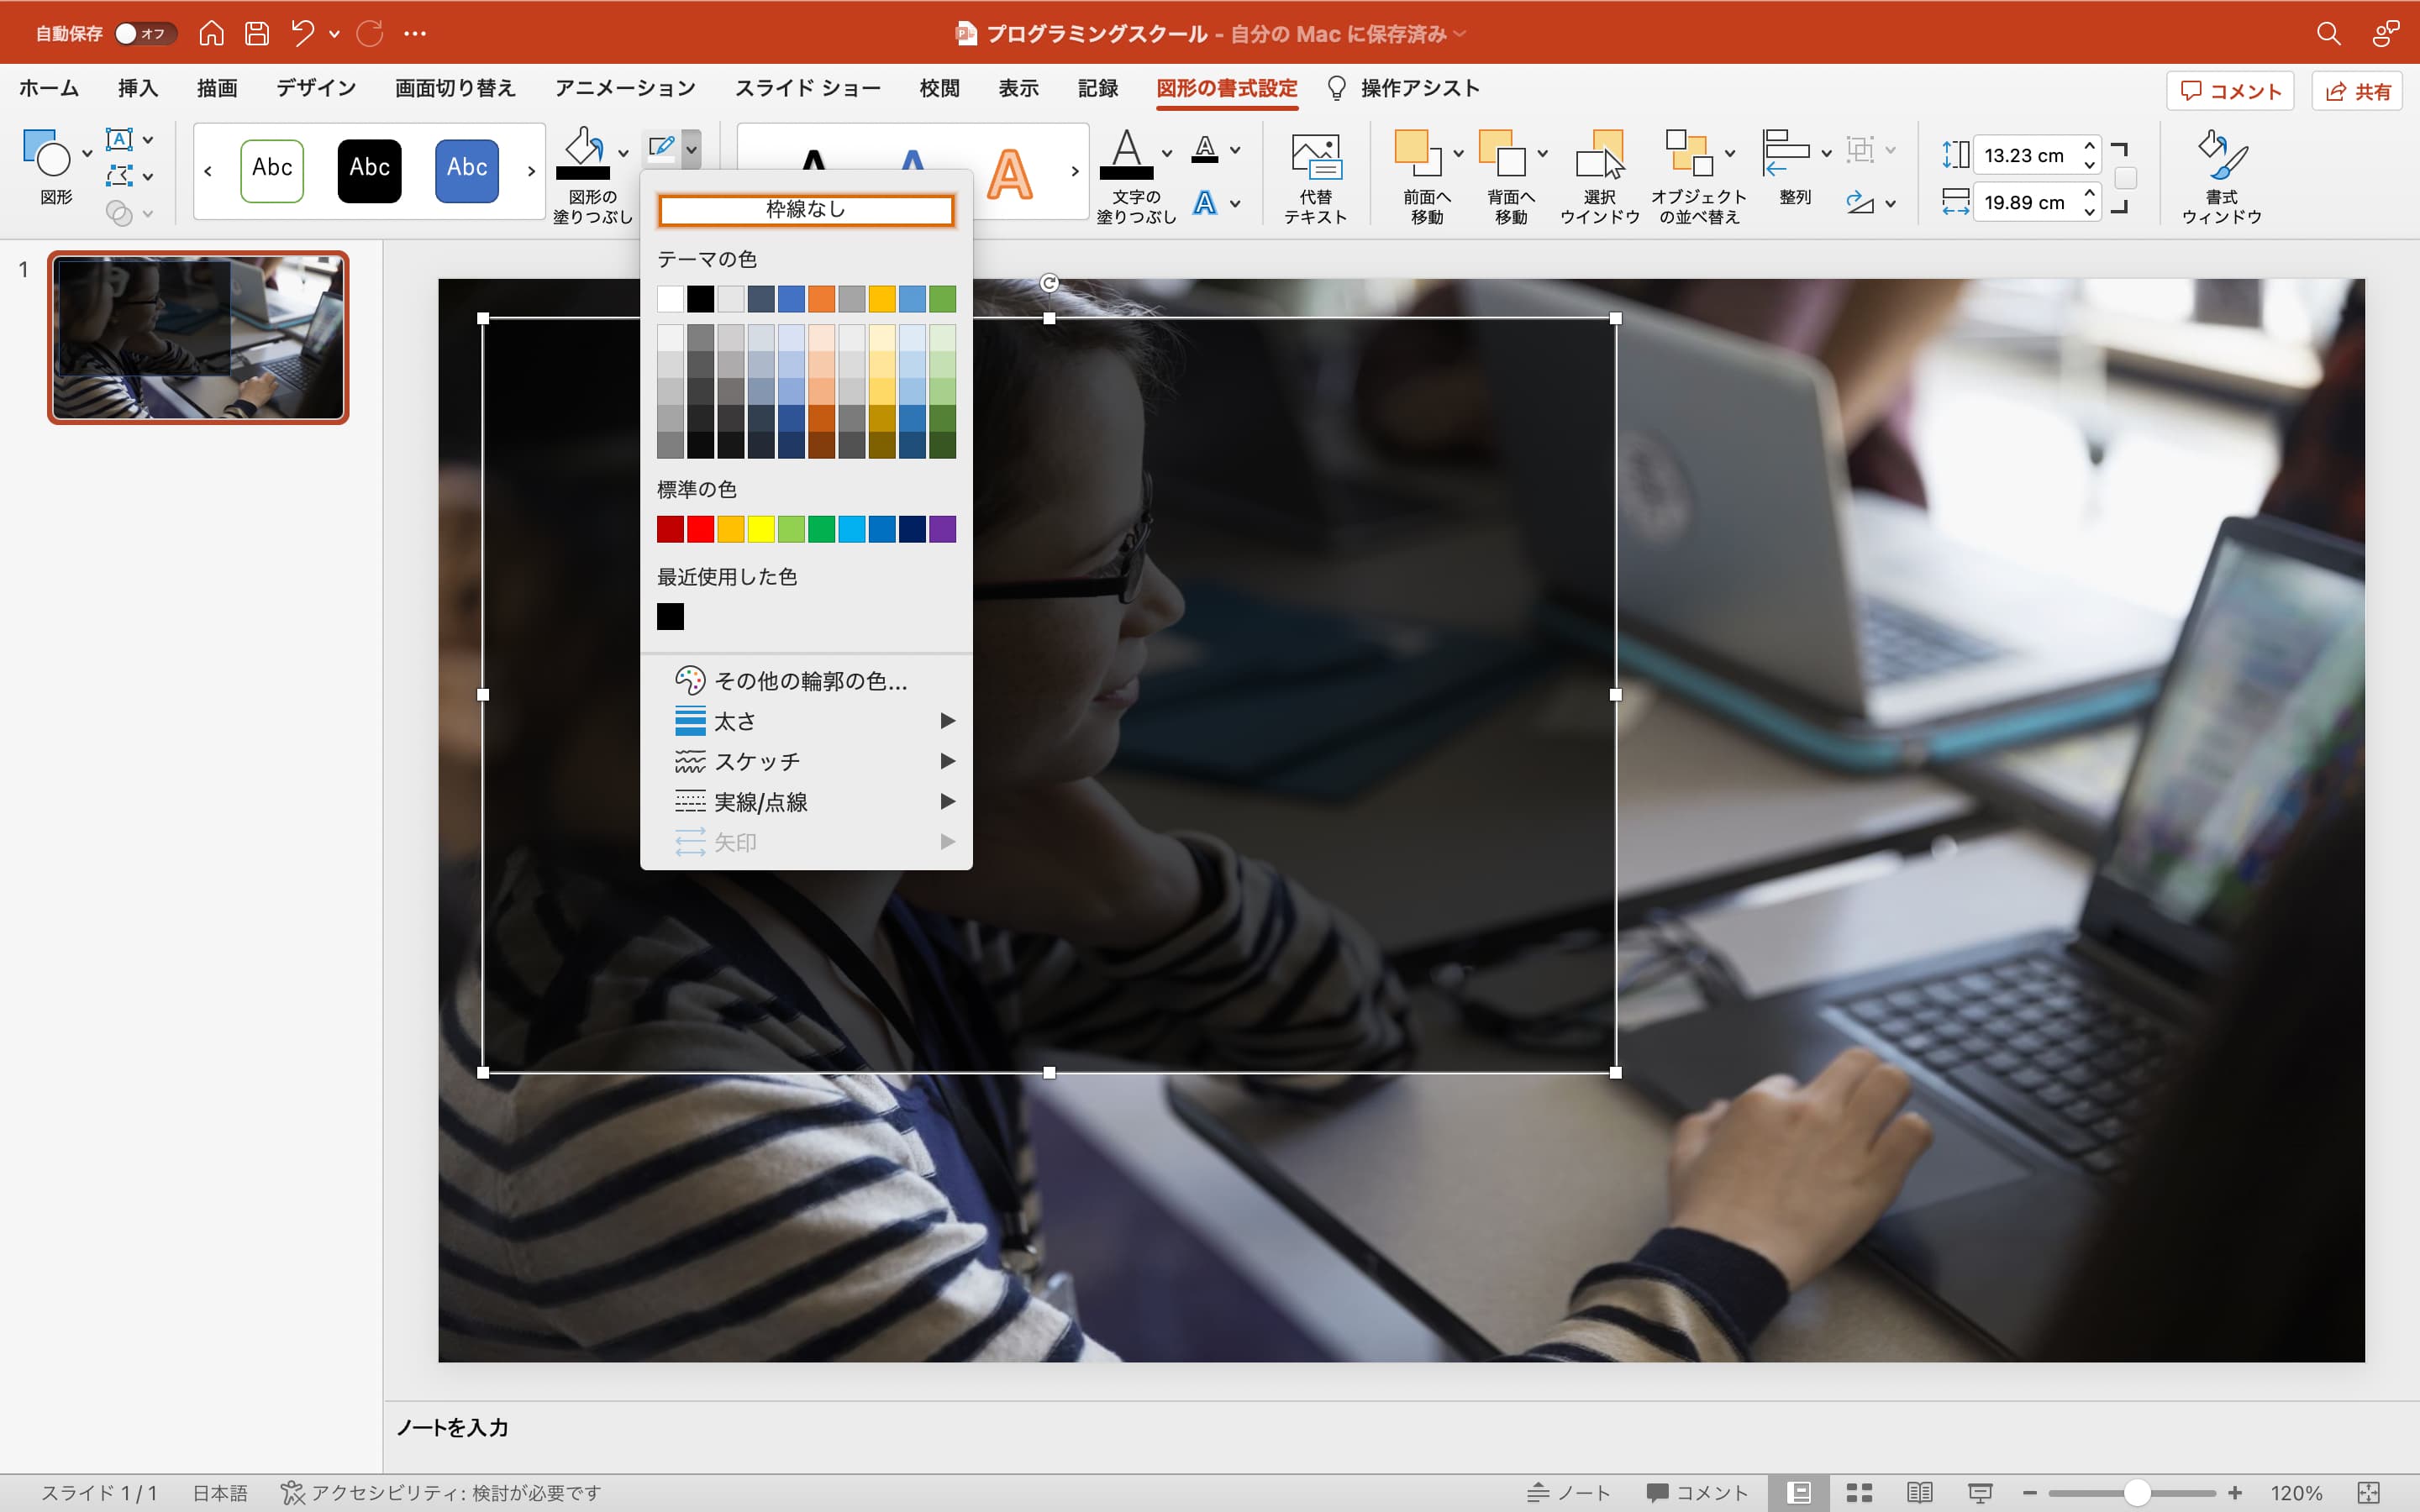Start slide show from status bar icon
Screen dimensions: 2420x1512
(1980, 1493)
